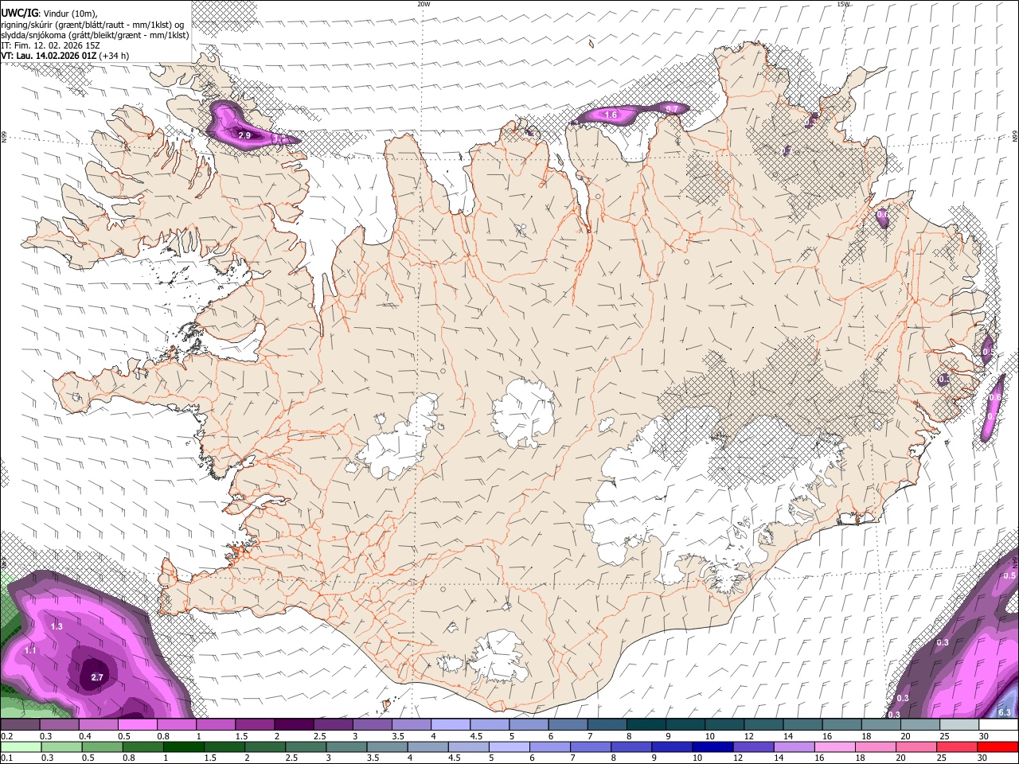Click the Hofsjökull glacier in central Iceland
Screen dimensions: 1019x764
(523, 411)
